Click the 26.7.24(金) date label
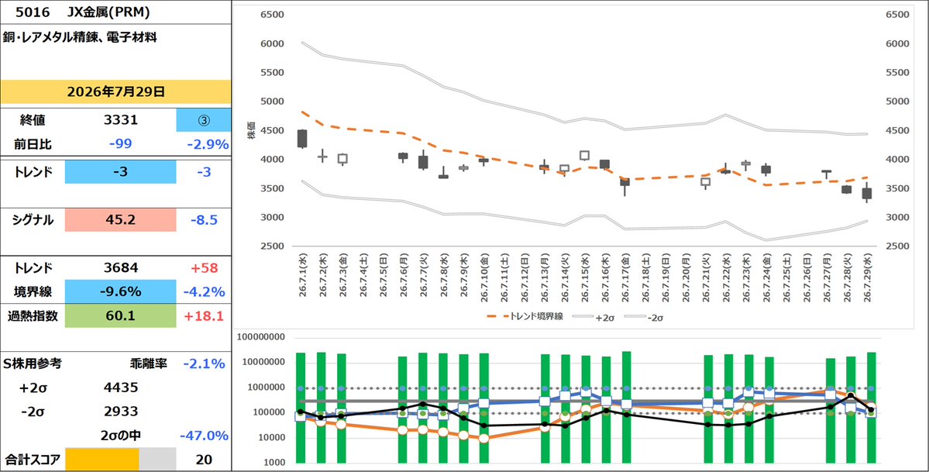 tap(767, 277)
